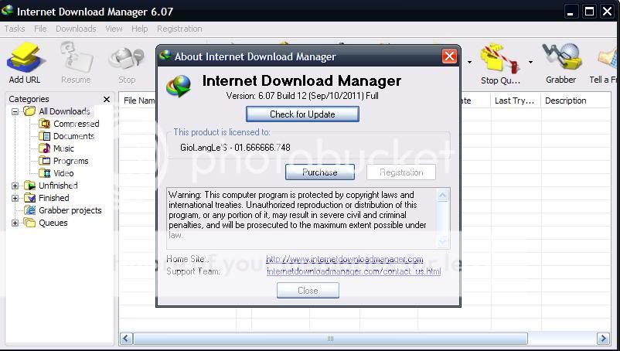This screenshot has width=620, height=351.
Task: Click the Stop toolbar icon
Action: pos(127,60)
